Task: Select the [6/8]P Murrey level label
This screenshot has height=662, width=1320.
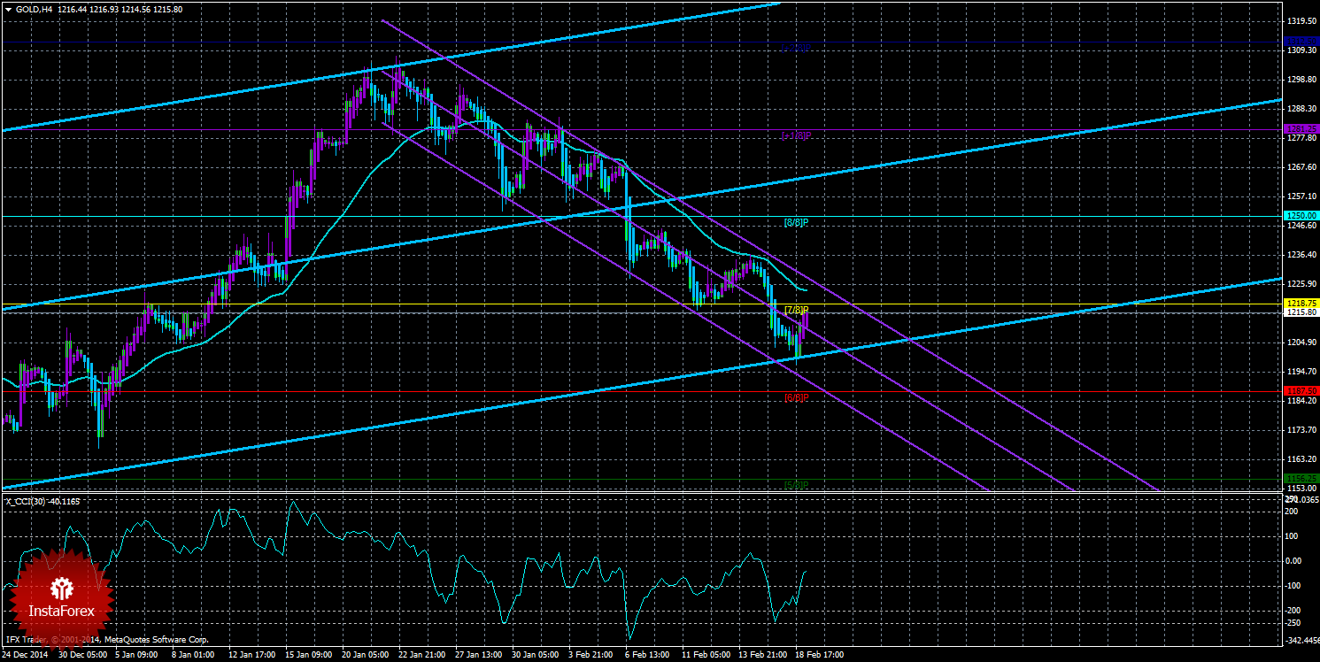Action: coord(798,397)
